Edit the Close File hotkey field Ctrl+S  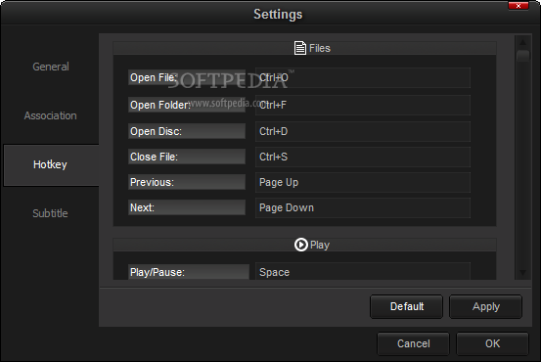click(363, 157)
